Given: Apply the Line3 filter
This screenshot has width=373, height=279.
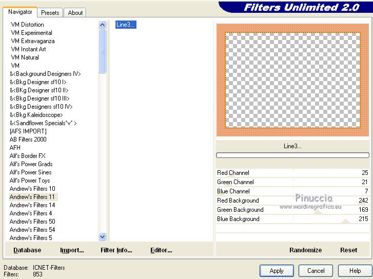Looking at the screenshot, I should tap(277, 271).
